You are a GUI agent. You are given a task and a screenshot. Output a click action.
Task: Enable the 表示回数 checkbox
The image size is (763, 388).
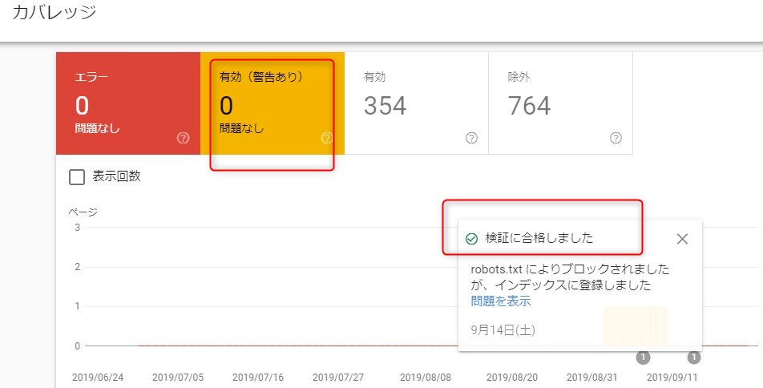[x=77, y=177]
